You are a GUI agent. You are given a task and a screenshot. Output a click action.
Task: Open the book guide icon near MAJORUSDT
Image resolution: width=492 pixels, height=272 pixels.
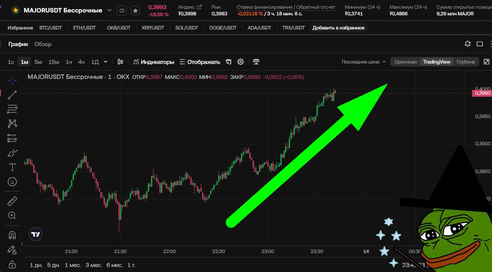pyautogui.click(x=122, y=10)
